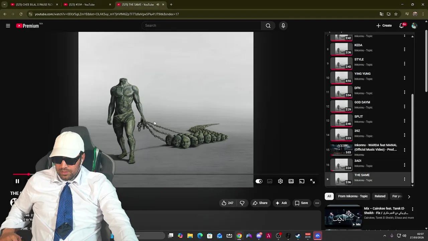428x241 pixels.
Task: Open Chrome media controls icon
Action: 407,14
